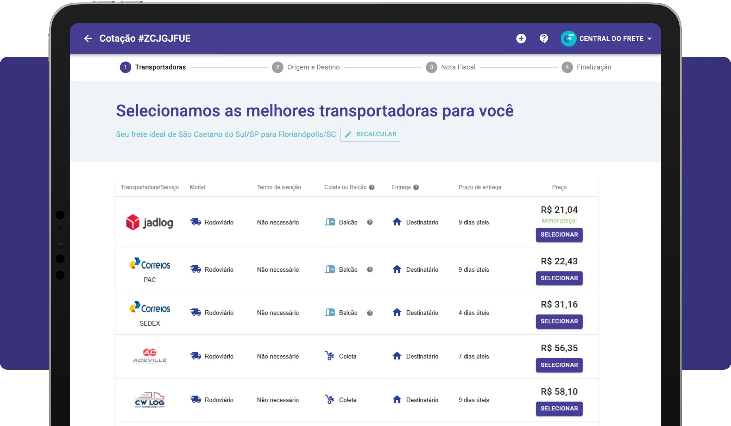Go back using the arrow icon
Viewport: 731px width, 426px height.
pyautogui.click(x=88, y=39)
